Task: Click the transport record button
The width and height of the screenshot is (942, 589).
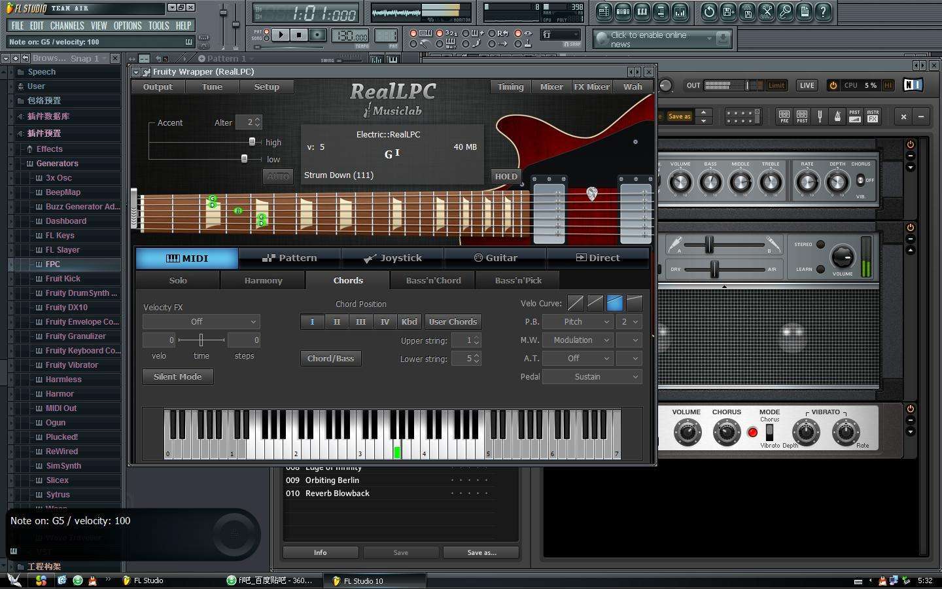Action: pos(317,35)
